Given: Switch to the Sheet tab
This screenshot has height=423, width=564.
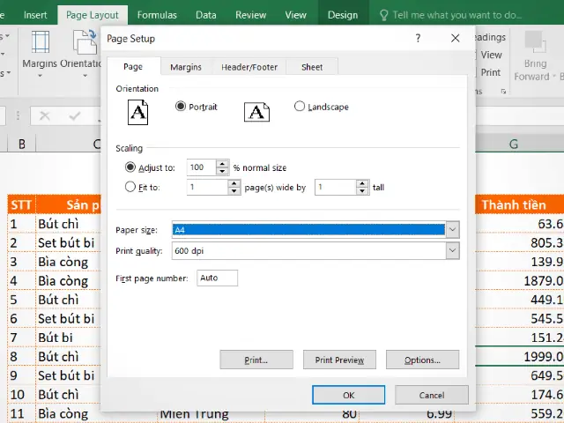Looking at the screenshot, I should pos(312,67).
